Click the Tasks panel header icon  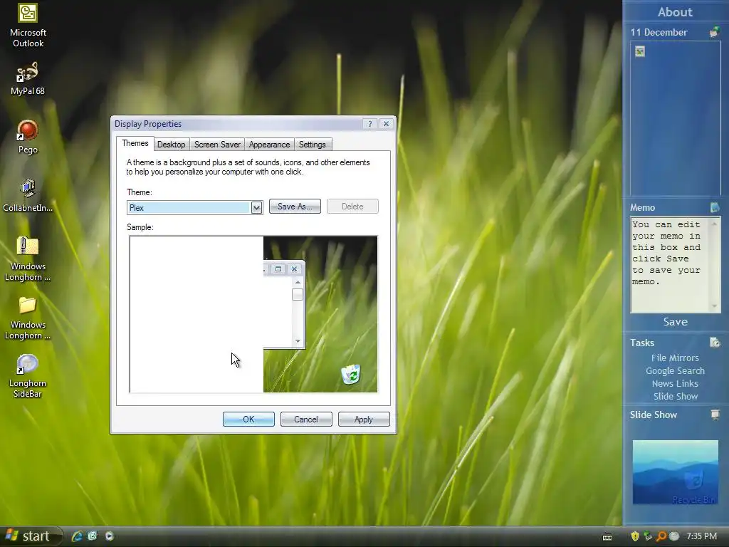715,343
